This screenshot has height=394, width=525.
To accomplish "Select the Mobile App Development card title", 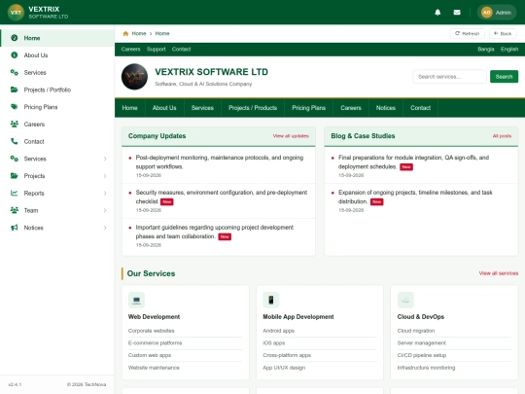I will coord(298,317).
